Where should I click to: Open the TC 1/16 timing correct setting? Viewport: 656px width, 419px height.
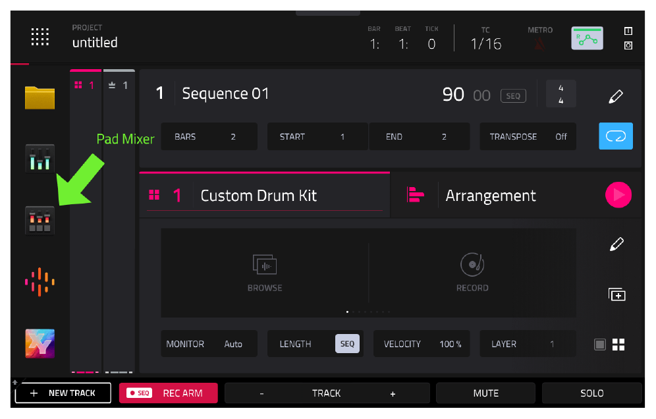pos(485,40)
